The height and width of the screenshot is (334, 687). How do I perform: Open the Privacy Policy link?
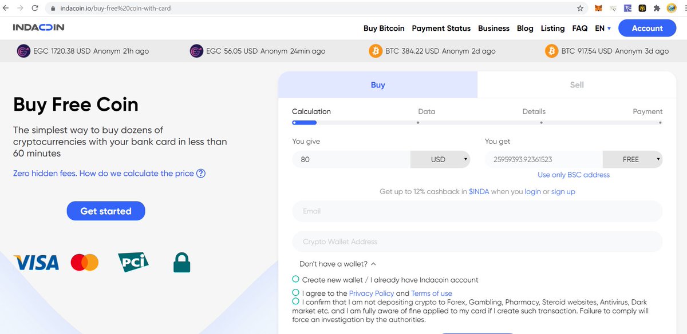(372, 293)
